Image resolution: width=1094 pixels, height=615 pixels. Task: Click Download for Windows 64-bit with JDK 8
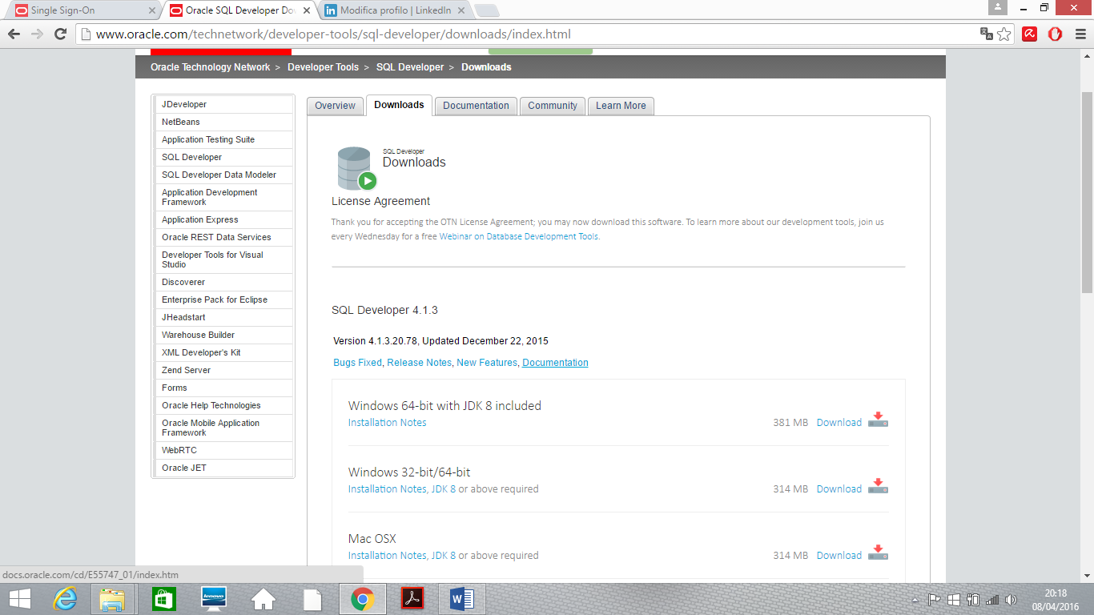point(839,422)
